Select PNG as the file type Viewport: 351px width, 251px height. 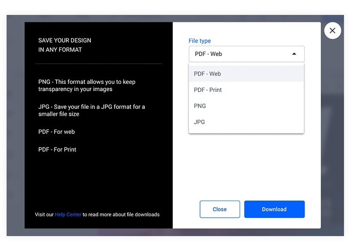pos(246,106)
